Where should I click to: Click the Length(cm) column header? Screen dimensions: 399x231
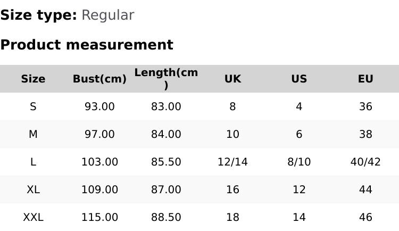(x=166, y=79)
